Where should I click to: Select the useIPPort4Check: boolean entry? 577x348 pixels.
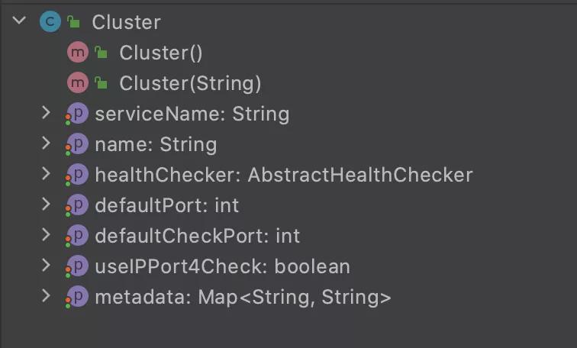222,266
